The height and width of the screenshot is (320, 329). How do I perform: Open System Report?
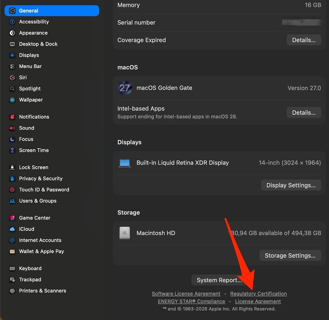tap(219, 280)
